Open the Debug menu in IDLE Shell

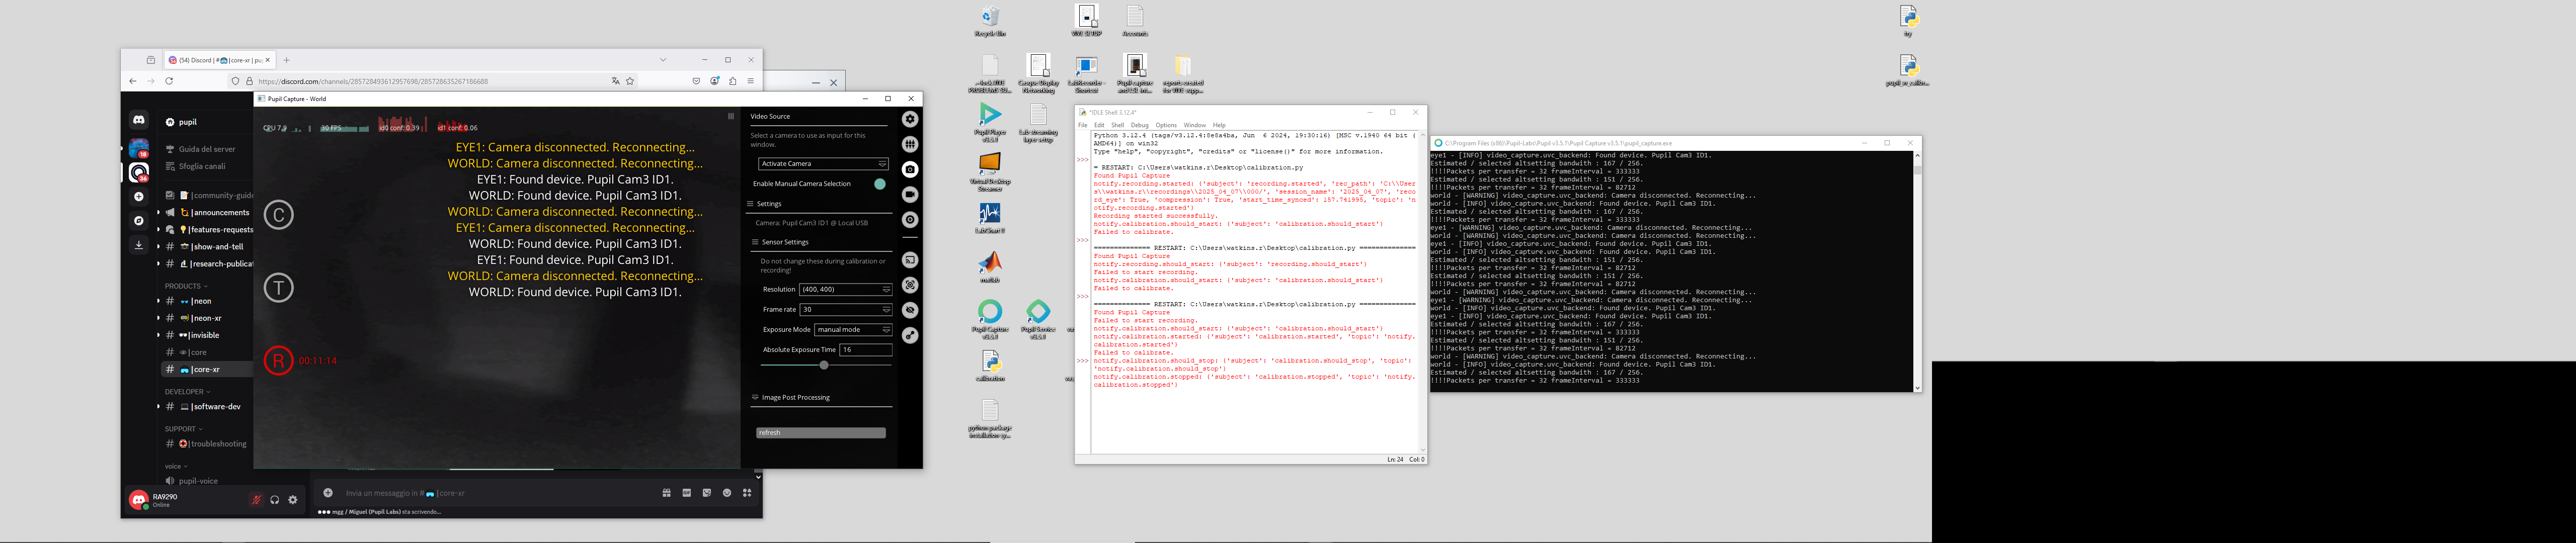tap(1139, 125)
